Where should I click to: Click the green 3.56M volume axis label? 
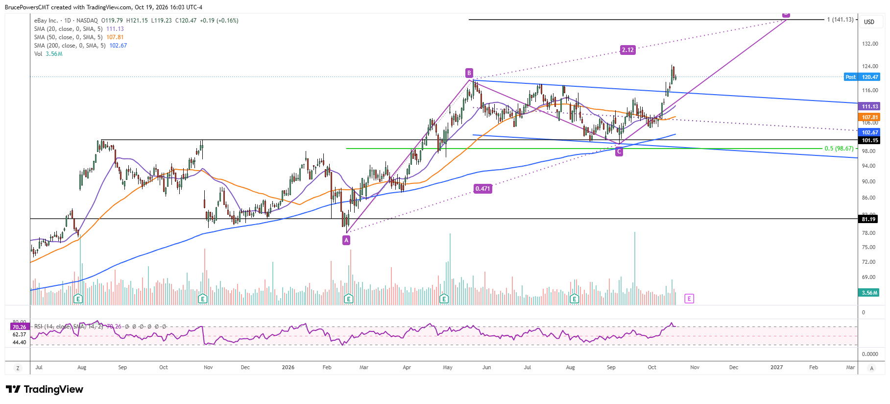click(x=870, y=293)
